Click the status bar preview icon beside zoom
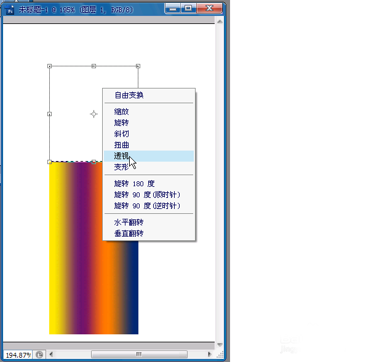The width and height of the screenshot is (366, 362). 39,355
